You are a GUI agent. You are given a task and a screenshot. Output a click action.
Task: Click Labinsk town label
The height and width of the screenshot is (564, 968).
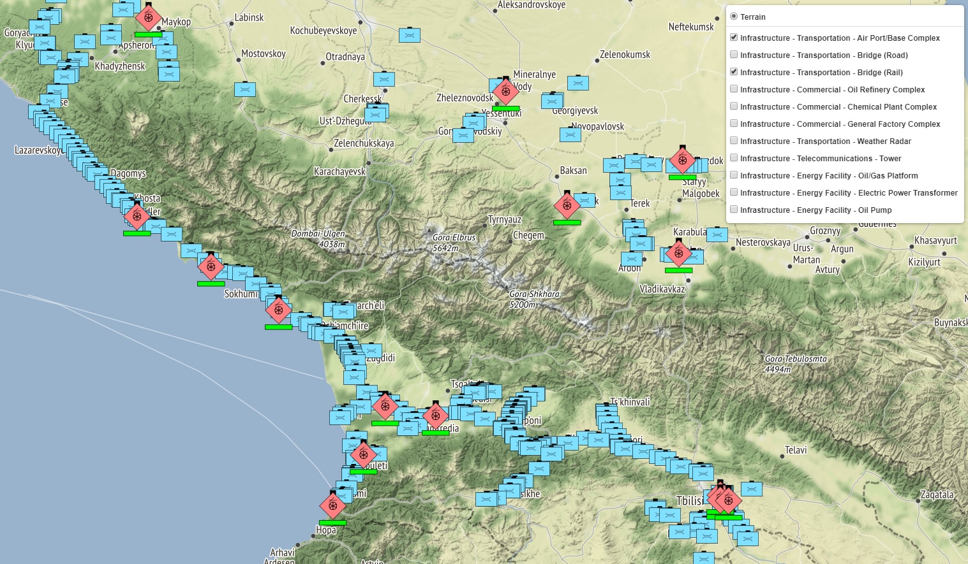click(249, 17)
